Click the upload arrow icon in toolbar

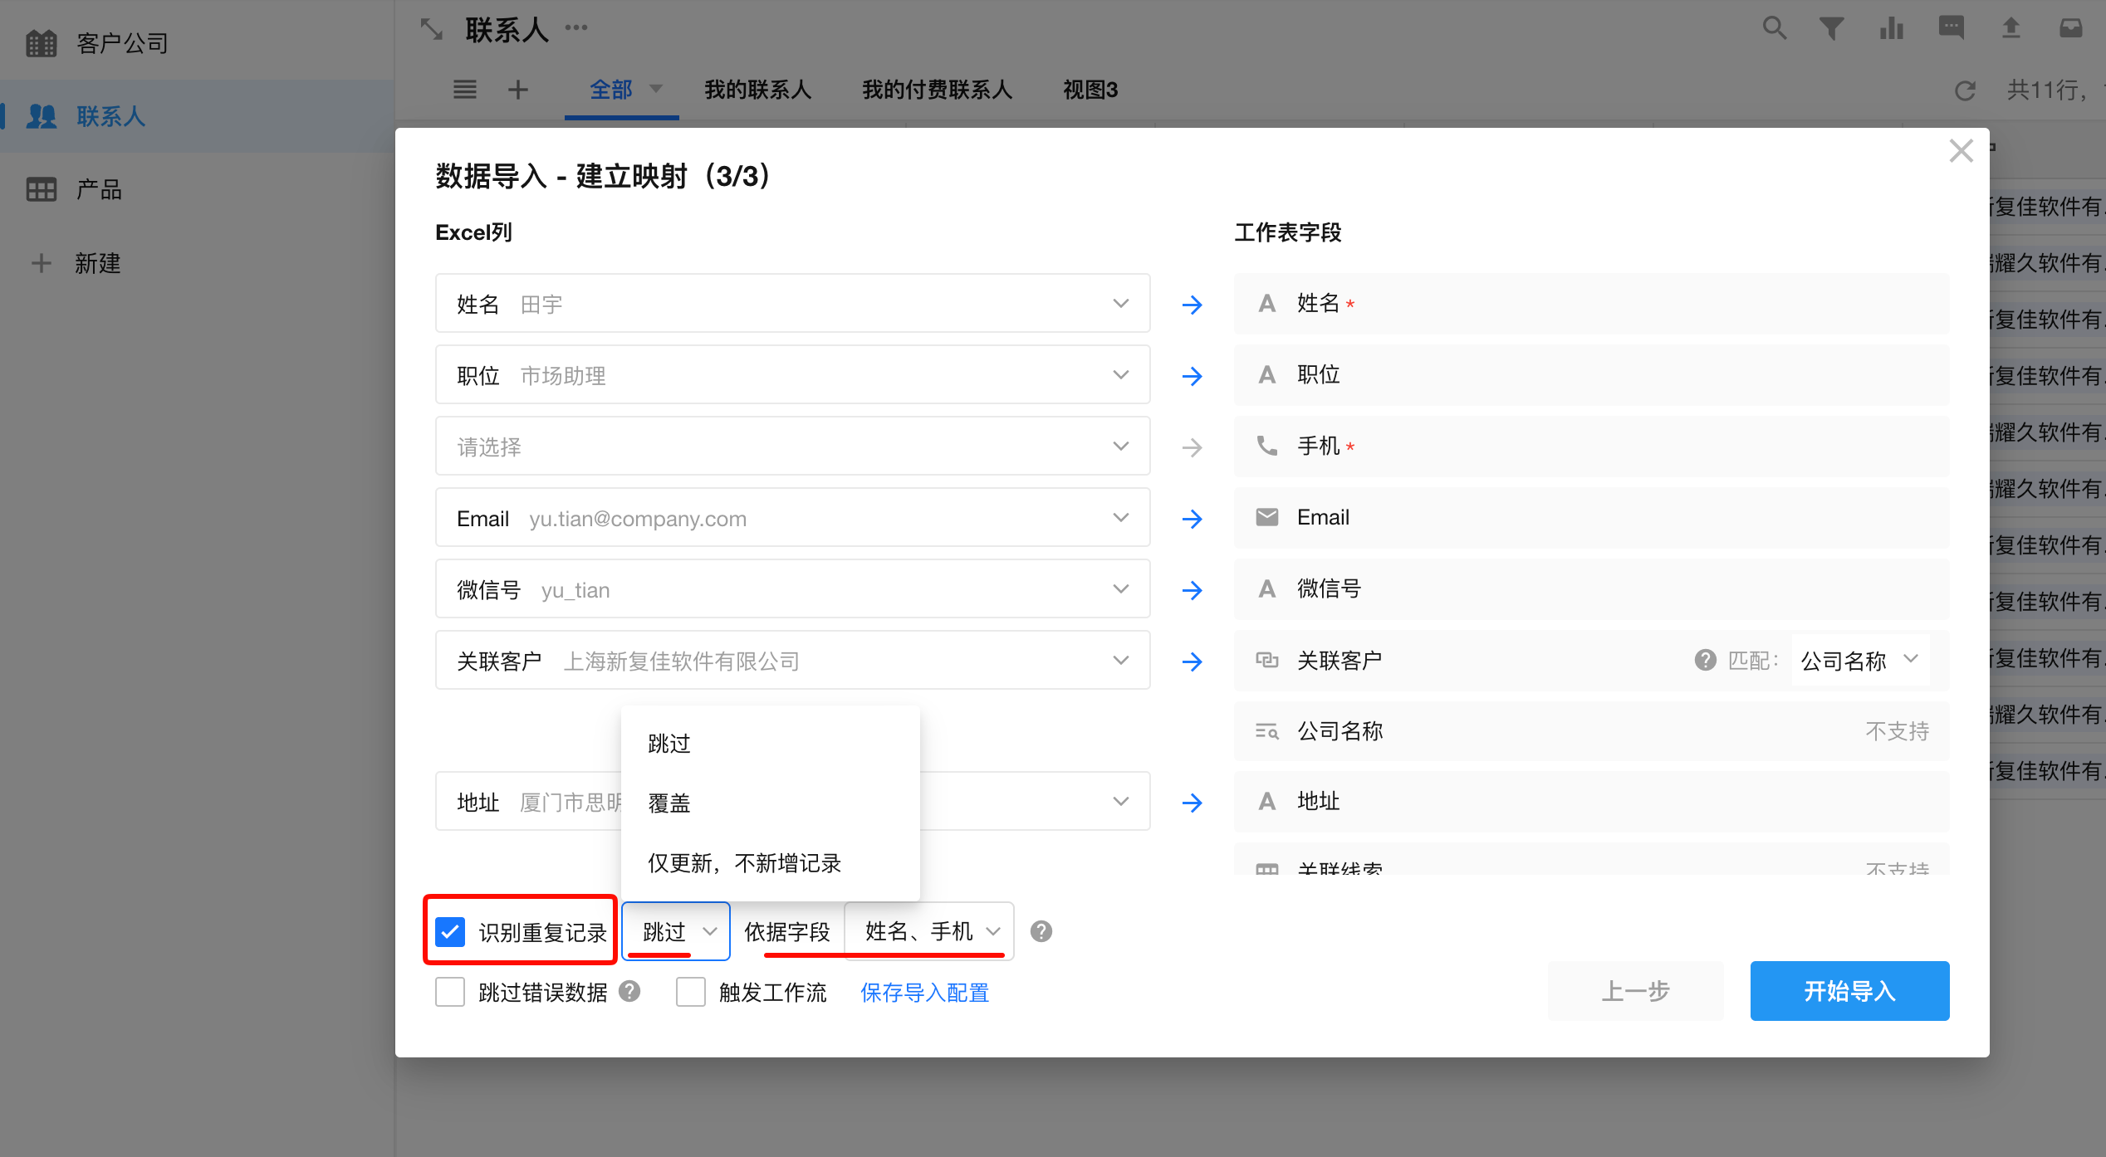pyautogui.click(x=2010, y=29)
